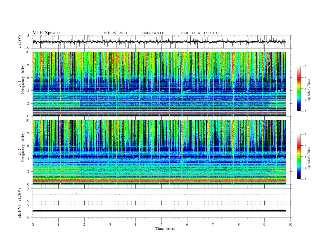This screenshot has width=327, height=252.
Task: Click the ch.2 spectrogram PSD colorbar
Action: (299, 156)
